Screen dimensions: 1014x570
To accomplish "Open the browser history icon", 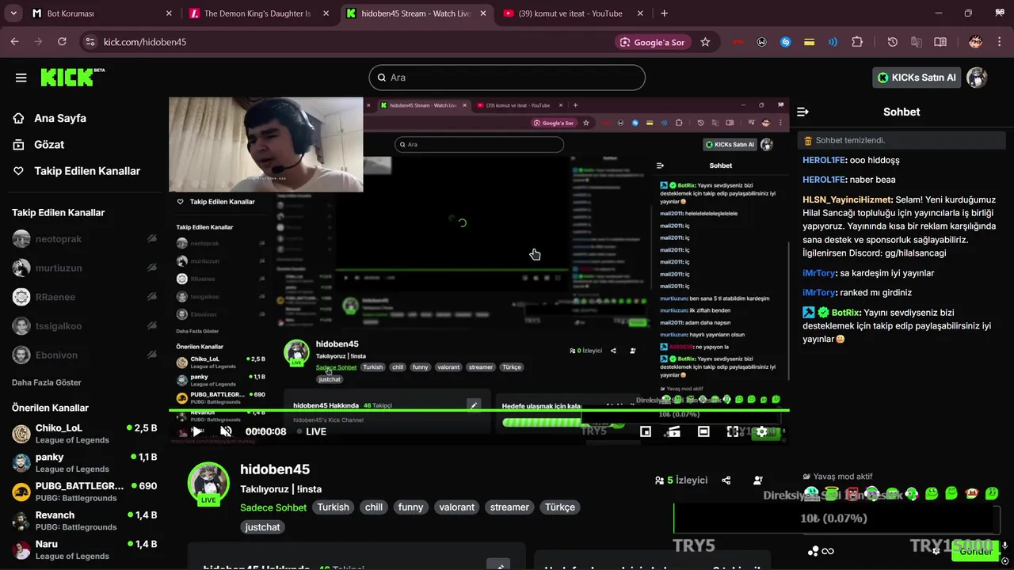I will (x=893, y=42).
